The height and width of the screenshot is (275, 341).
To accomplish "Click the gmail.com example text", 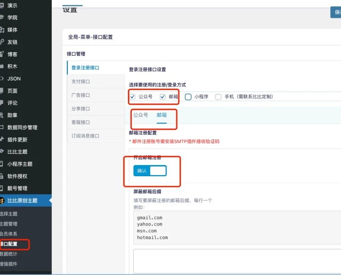I will (x=150, y=217).
